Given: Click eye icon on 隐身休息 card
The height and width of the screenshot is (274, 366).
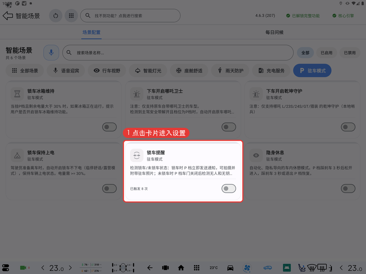Looking at the screenshot, I should click(256, 155).
